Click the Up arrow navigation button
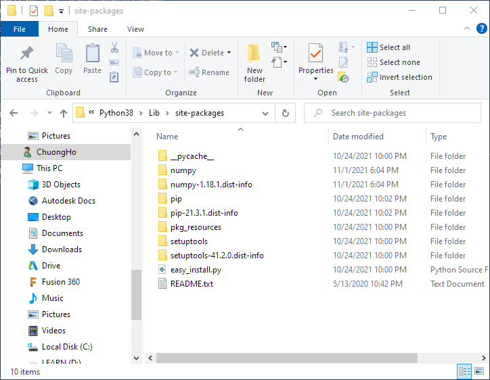 [x=64, y=113]
